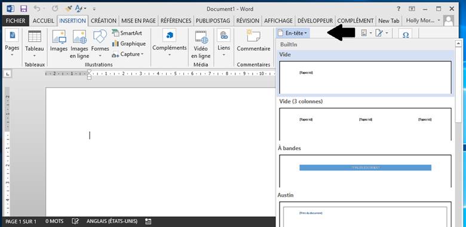Open the Formes shapes gallery
The image size is (466, 227).
100,43
